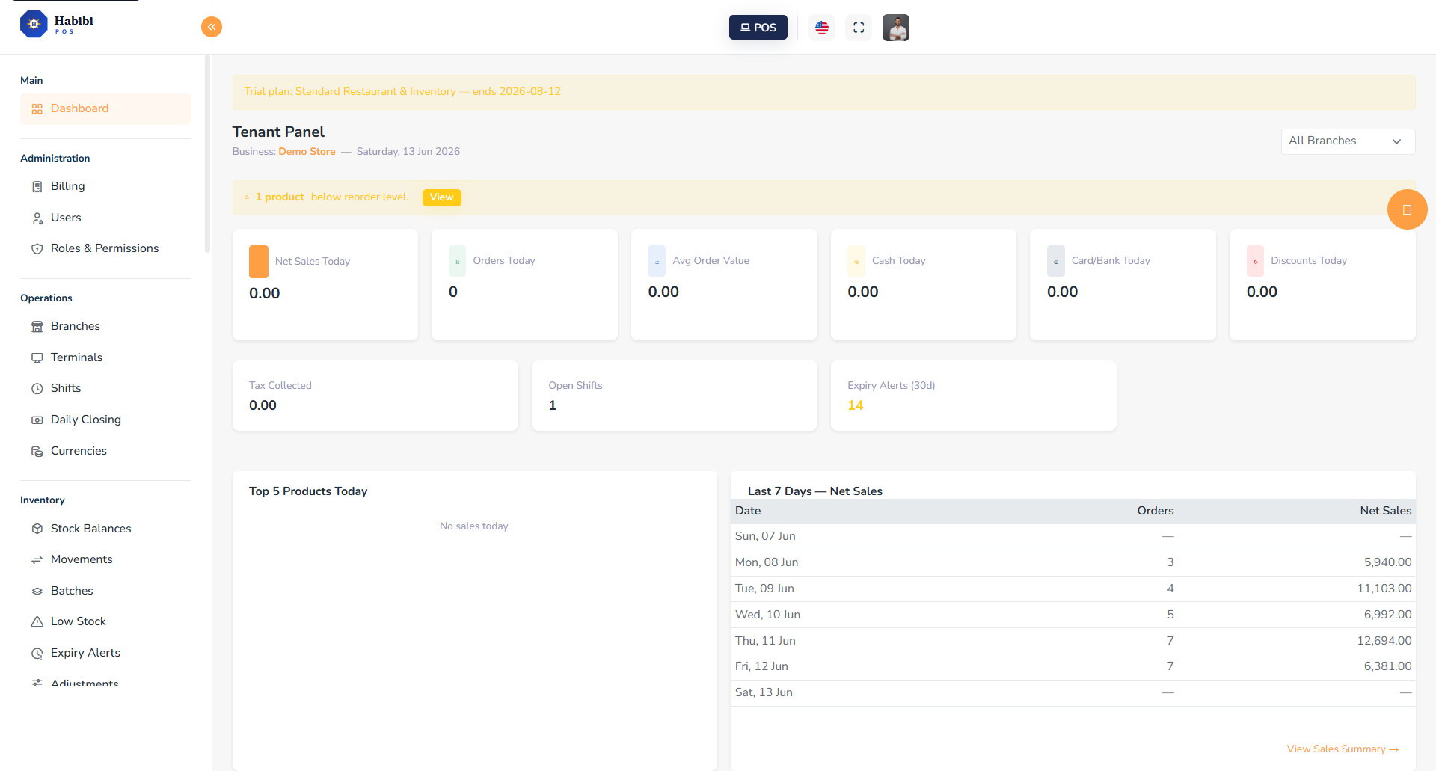Click the orange floating action button
Image resolution: width=1436 pixels, height=771 pixels.
1407,209
